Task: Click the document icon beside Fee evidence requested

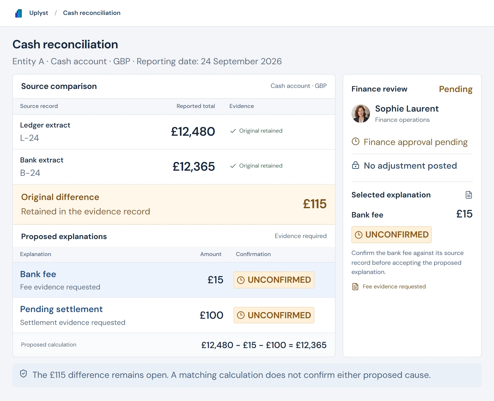Action: 355,287
